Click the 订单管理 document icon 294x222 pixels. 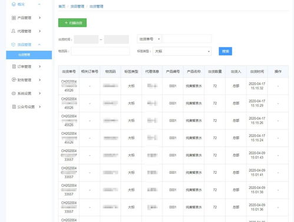[x=14, y=66]
